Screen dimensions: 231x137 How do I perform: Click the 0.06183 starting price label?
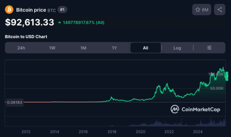(x=14, y=102)
